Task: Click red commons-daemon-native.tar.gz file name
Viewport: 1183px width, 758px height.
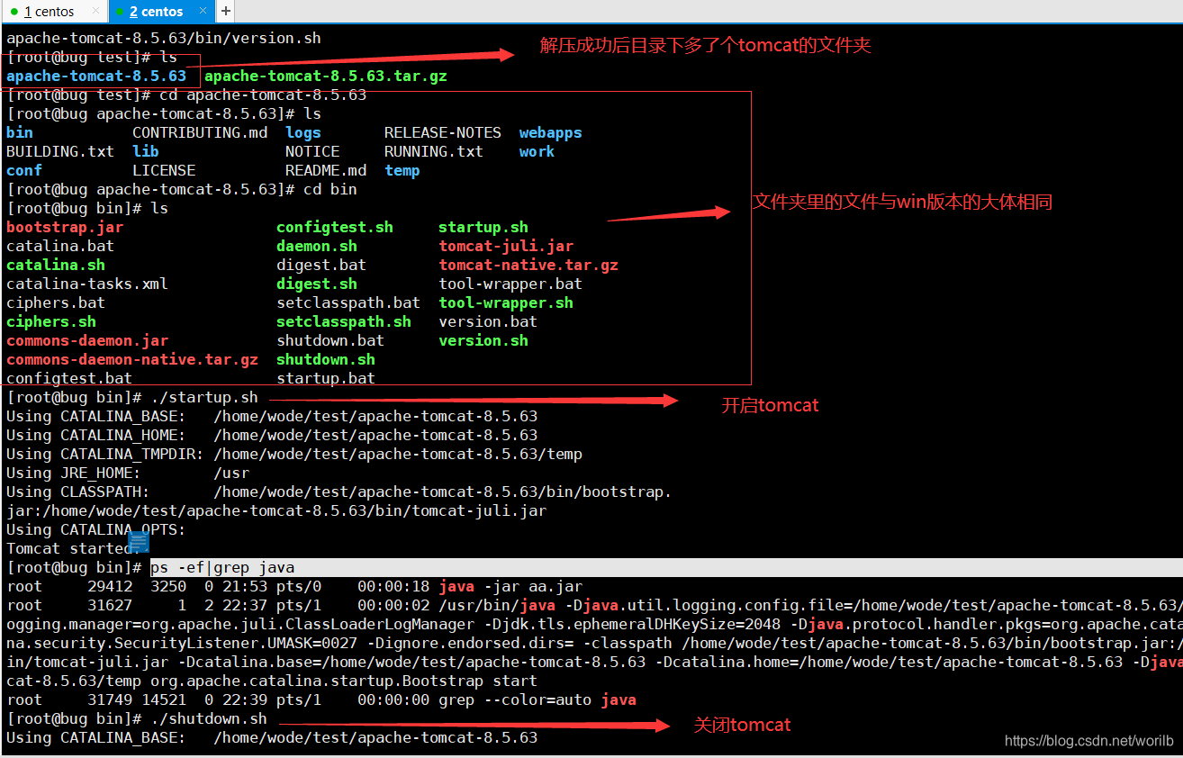Action: [132, 359]
